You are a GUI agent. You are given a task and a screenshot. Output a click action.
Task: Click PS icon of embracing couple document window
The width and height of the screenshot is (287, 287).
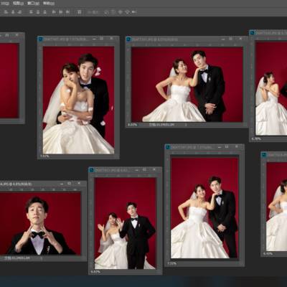click(40, 39)
